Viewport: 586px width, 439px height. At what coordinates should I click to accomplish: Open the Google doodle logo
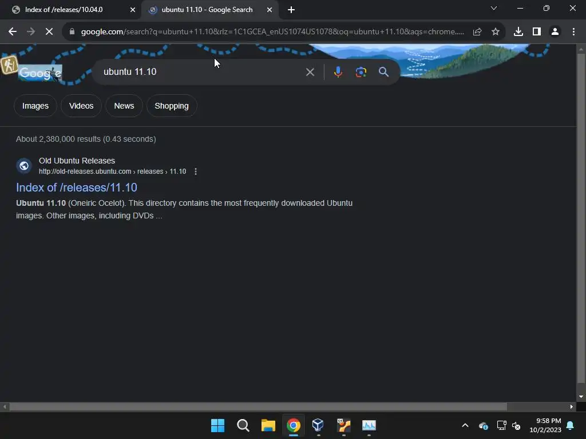[41, 73]
